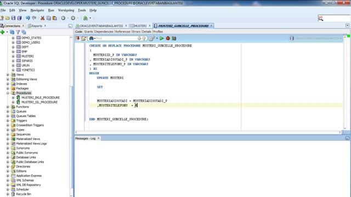The width and height of the screenshot is (351, 197).
Task: Click the Switch to write mode pencil icon
Action: [84, 38]
